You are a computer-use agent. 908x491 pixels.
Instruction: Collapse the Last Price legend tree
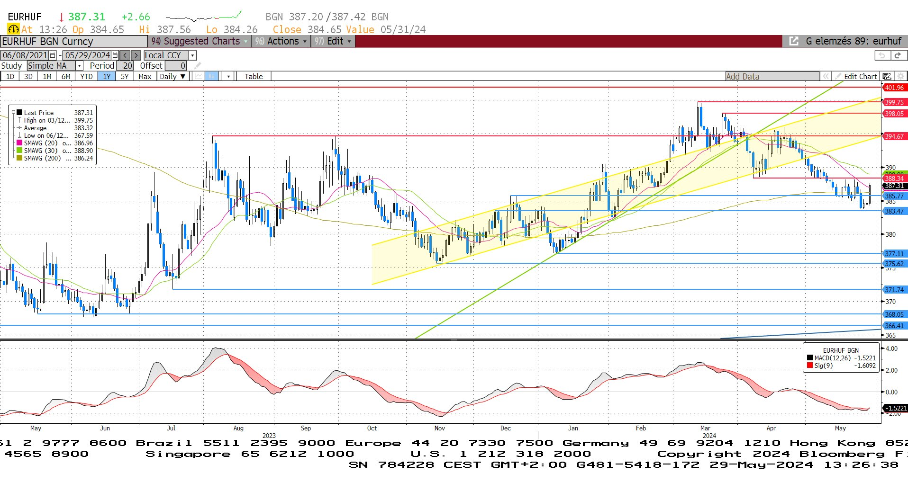13,113
